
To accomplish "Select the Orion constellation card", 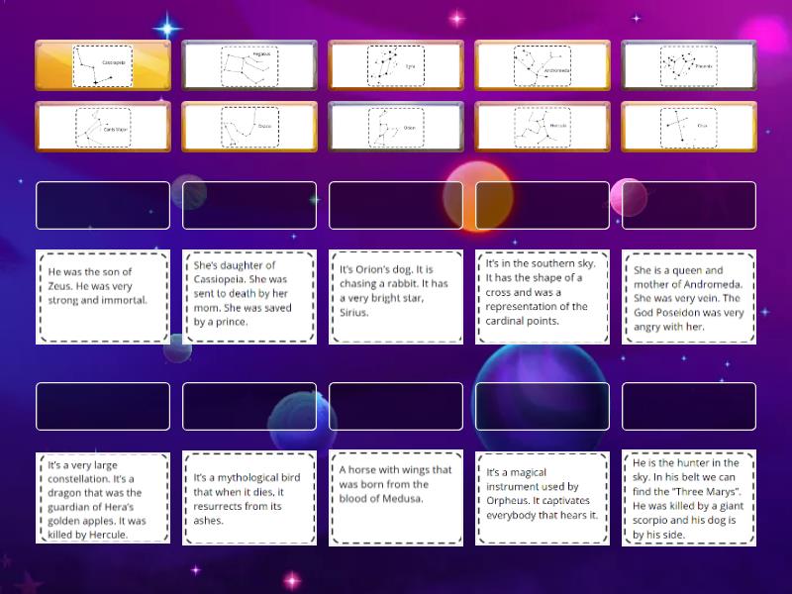I will pos(396,127).
